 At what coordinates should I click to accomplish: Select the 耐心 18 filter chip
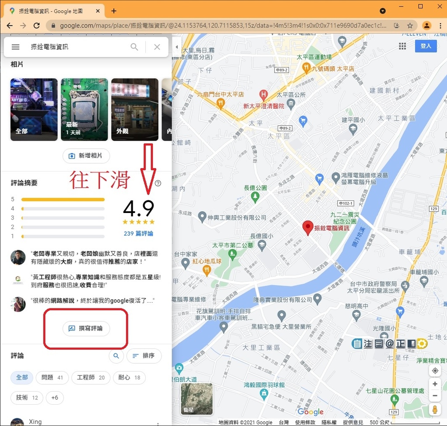click(129, 378)
